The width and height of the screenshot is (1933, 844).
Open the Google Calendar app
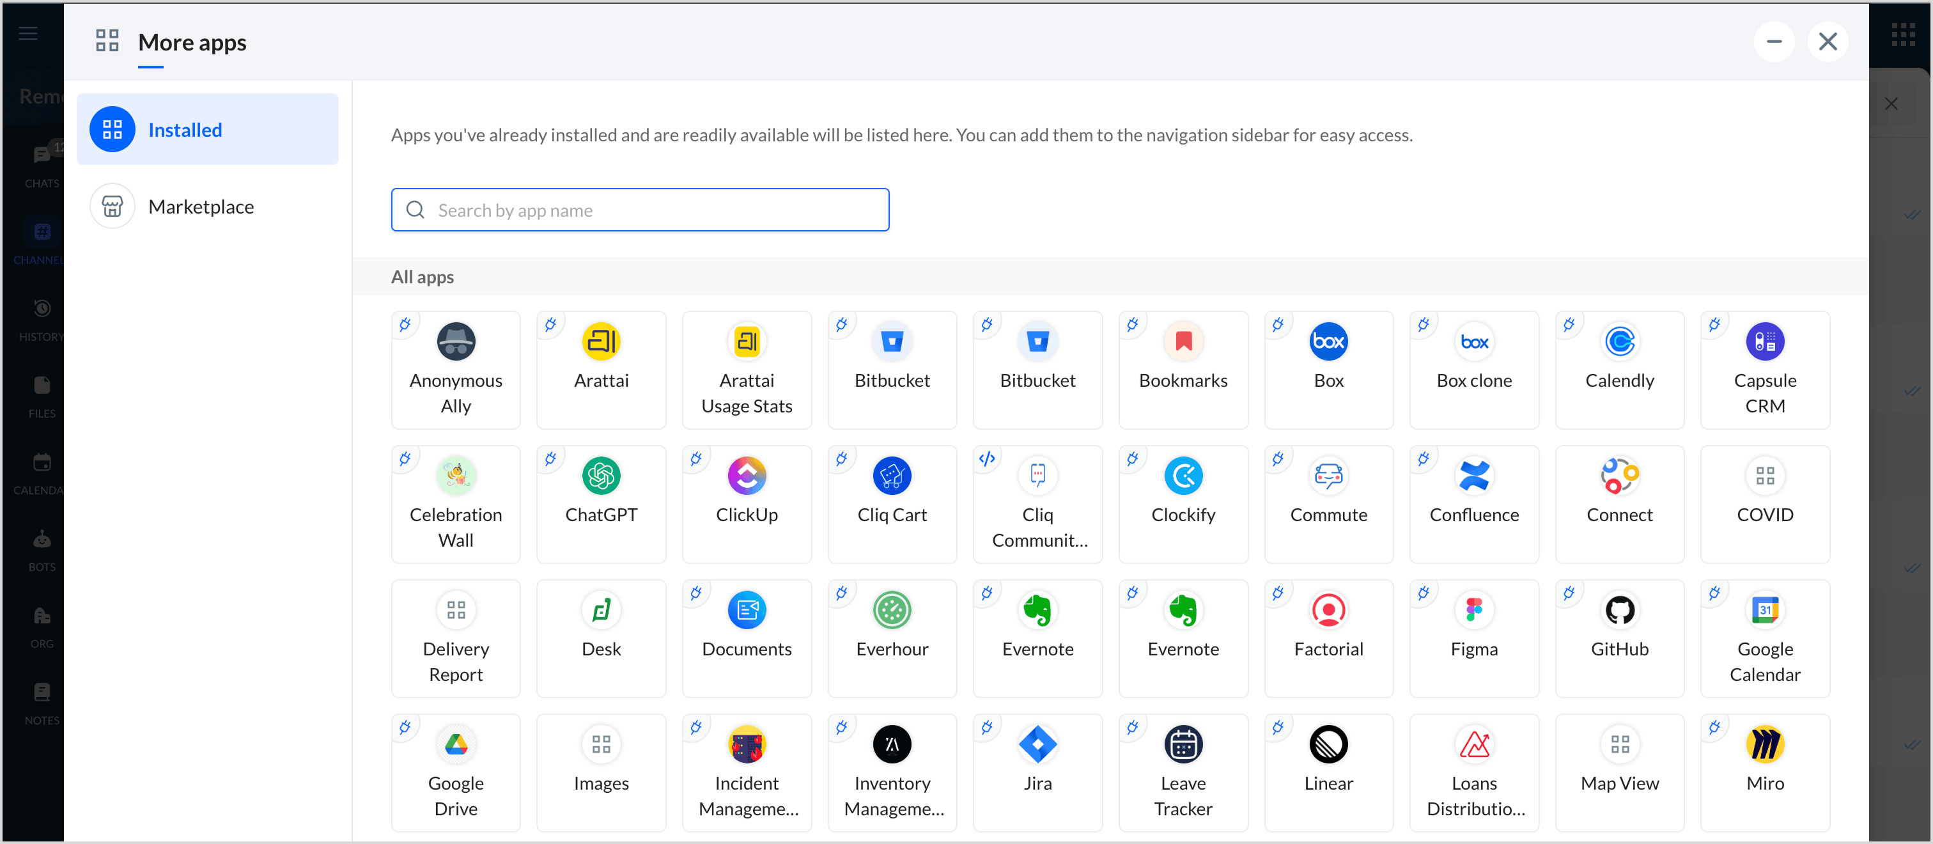coord(1765,639)
